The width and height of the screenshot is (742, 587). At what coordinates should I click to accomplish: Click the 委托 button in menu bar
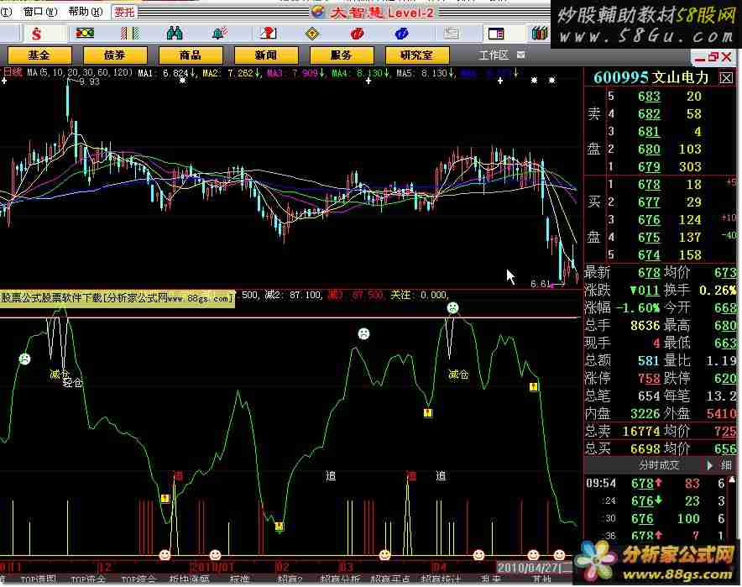click(x=124, y=13)
